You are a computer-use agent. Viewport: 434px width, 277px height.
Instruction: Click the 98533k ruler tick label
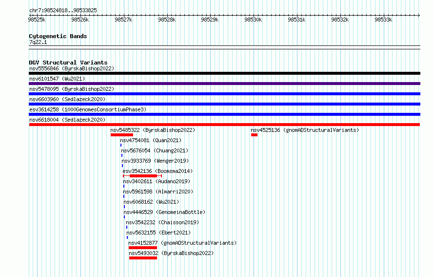(383, 20)
